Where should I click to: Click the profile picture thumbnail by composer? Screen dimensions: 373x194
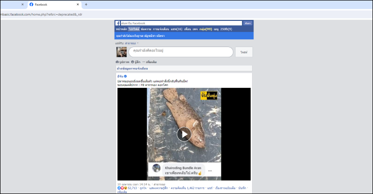click(x=121, y=52)
